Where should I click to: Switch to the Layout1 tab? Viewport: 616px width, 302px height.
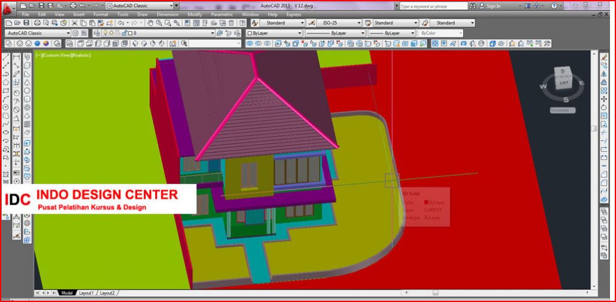click(x=86, y=293)
